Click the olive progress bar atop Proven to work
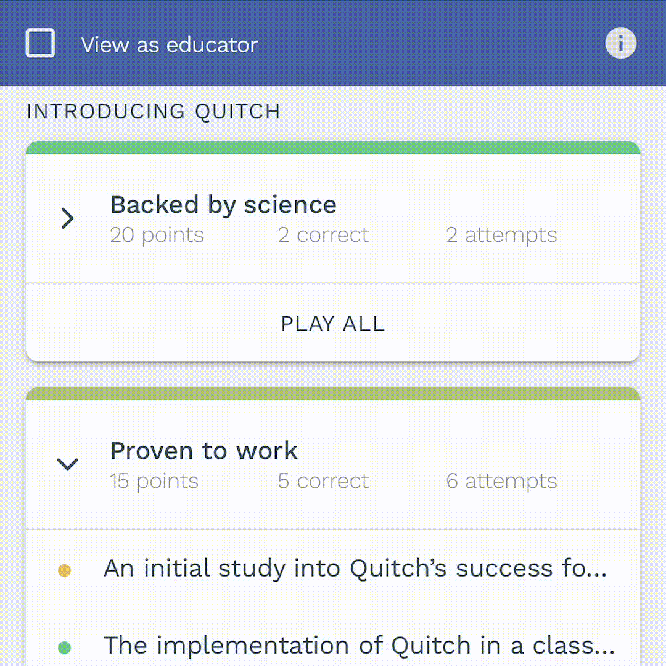 (x=333, y=393)
